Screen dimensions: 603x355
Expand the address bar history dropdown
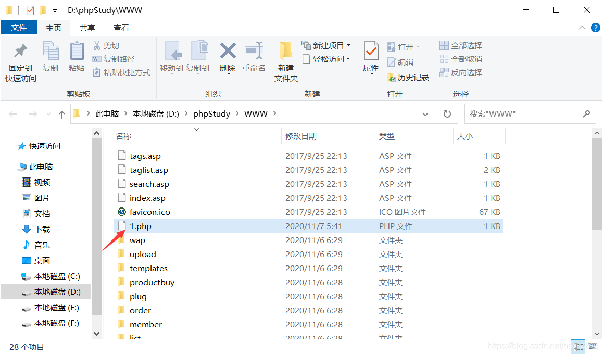tap(425, 113)
